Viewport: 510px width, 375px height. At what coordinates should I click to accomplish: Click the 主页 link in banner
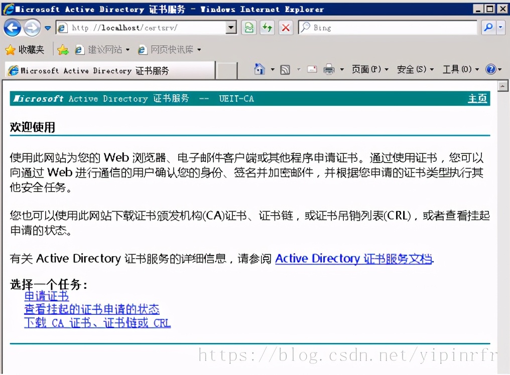click(477, 98)
